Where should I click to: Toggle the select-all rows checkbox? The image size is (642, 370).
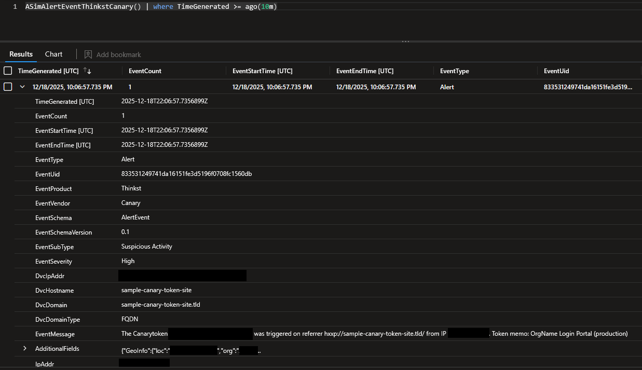click(8, 71)
